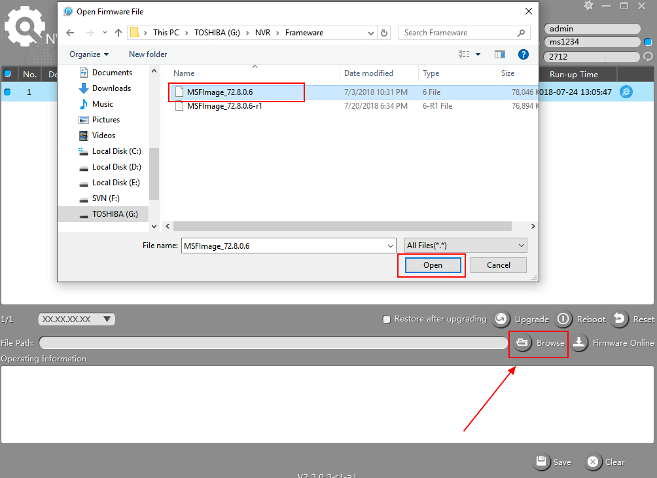Sort files by Size column
Image resolution: width=657 pixels, height=478 pixels.
[508, 73]
